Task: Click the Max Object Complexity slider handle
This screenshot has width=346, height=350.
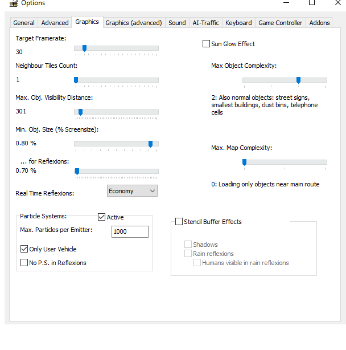Action: [x=298, y=80]
